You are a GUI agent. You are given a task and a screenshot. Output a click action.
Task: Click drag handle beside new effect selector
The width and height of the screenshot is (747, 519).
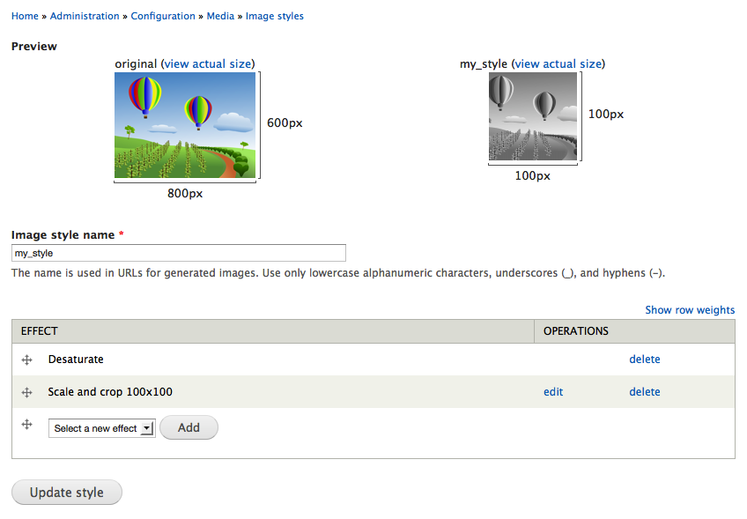26,425
